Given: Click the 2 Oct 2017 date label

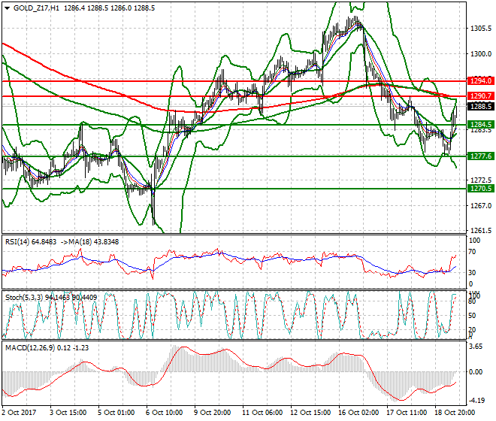Looking at the screenshot, I should [x=19, y=413].
